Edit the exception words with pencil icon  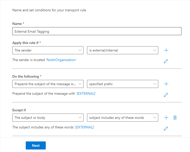click(166, 128)
